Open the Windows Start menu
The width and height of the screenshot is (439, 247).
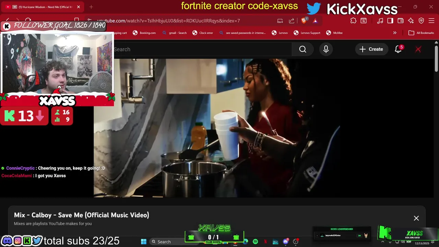coord(144,242)
